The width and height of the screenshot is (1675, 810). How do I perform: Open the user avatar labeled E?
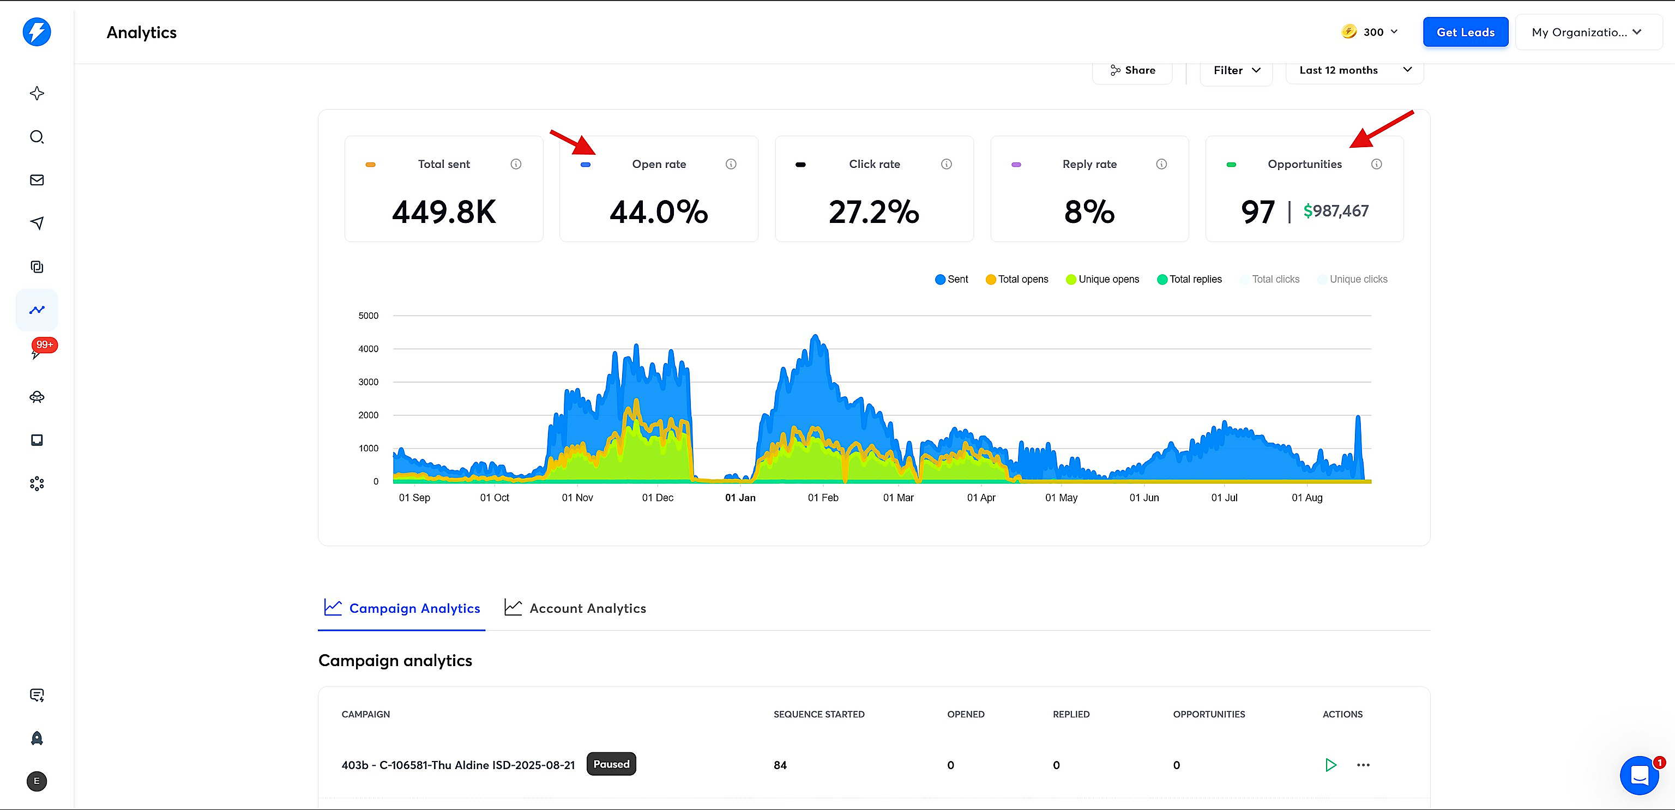[x=37, y=781]
